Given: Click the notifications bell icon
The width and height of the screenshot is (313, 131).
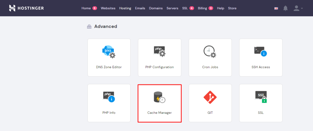Looking at the screenshot, I should pos(285,8).
